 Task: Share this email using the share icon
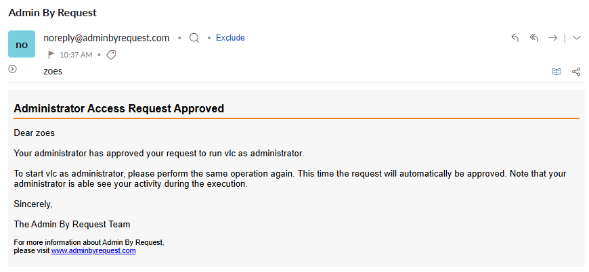coord(576,72)
